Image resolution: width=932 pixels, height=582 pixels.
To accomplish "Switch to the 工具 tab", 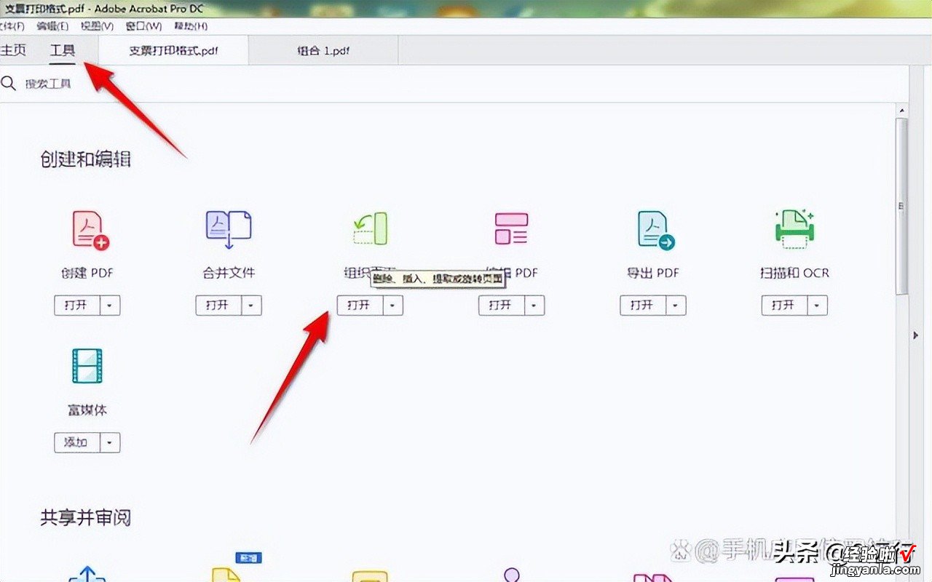I will [x=62, y=51].
